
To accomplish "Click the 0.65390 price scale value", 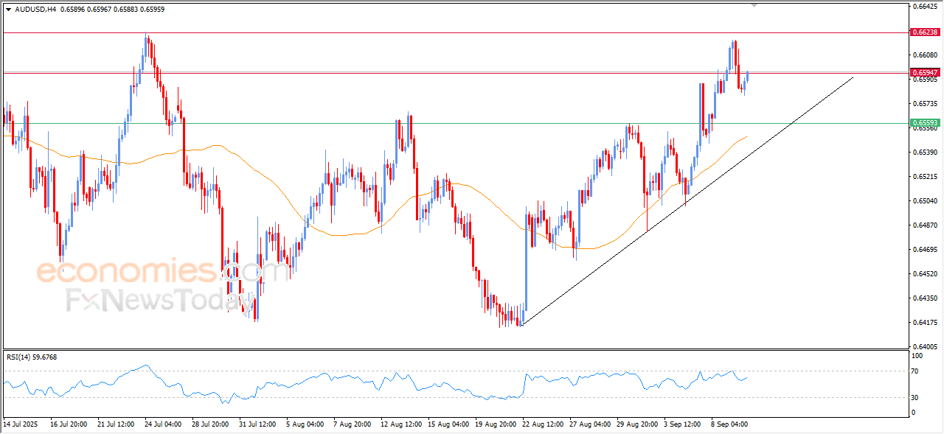I will [x=924, y=152].
